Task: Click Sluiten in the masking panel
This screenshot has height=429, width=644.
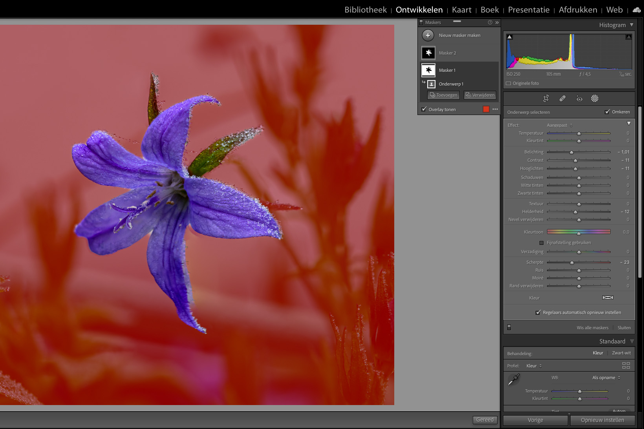Action: click(x=624, y=328)
